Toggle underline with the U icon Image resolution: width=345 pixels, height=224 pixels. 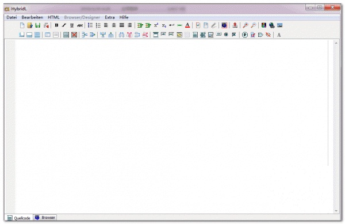click(72, 25)
